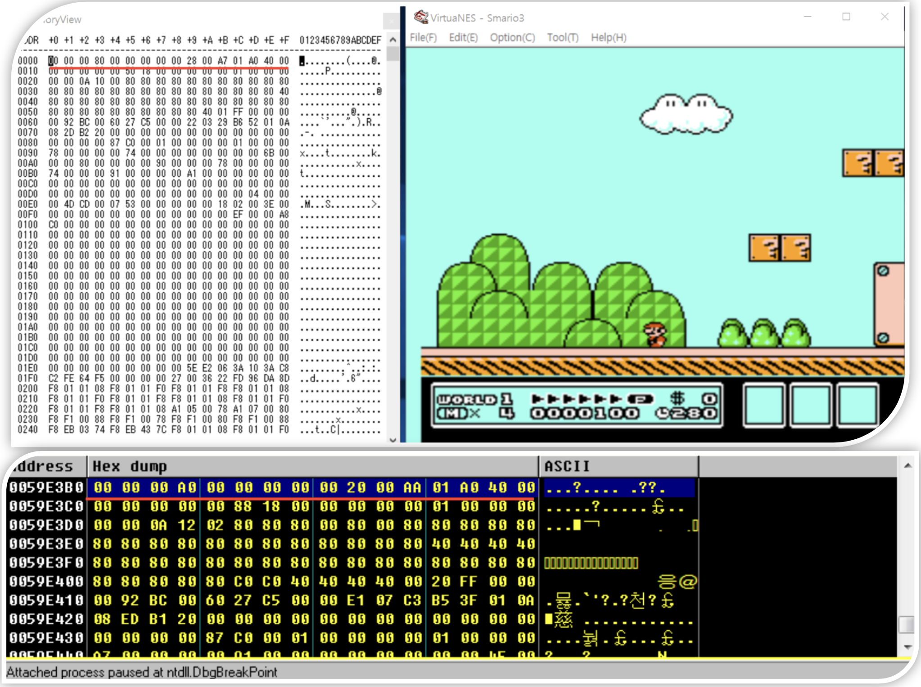Open the Edit(E) menu
Viewport: 921px width, 687px height.
[x=463, y=38]
